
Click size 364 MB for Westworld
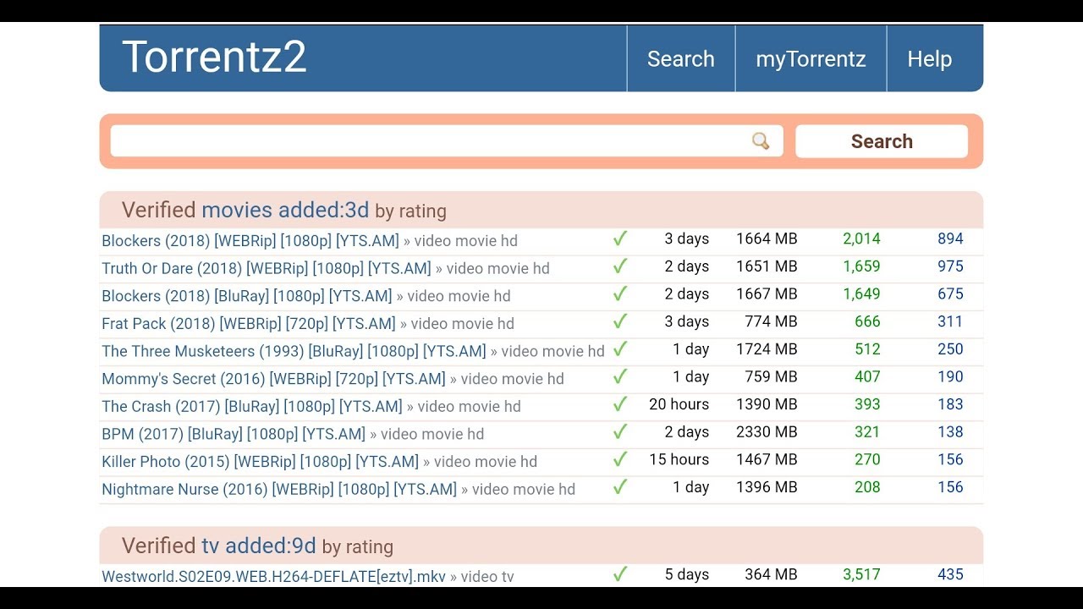click(x=771, y=574)
